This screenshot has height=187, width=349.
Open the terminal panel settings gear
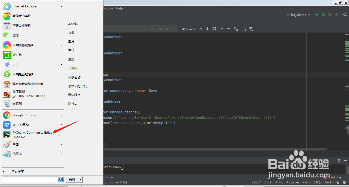pyautogui.click(x=339, y=160)
